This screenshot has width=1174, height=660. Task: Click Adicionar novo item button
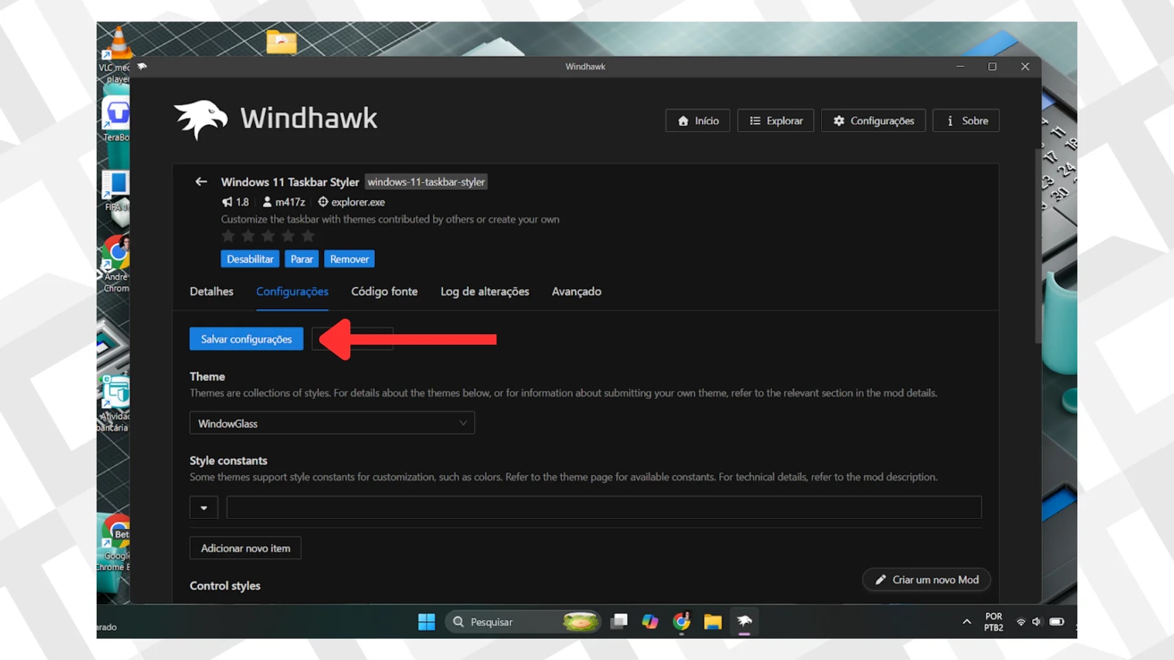point(245,548)
